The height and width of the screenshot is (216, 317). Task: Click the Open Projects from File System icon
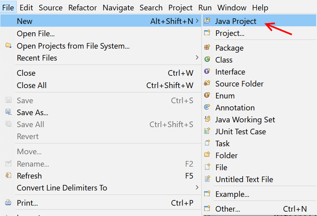[8, 45]
